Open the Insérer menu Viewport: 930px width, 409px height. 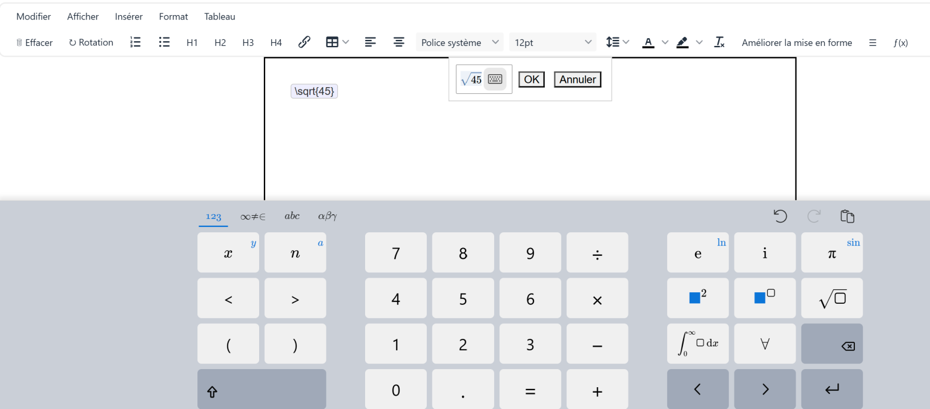129,17
